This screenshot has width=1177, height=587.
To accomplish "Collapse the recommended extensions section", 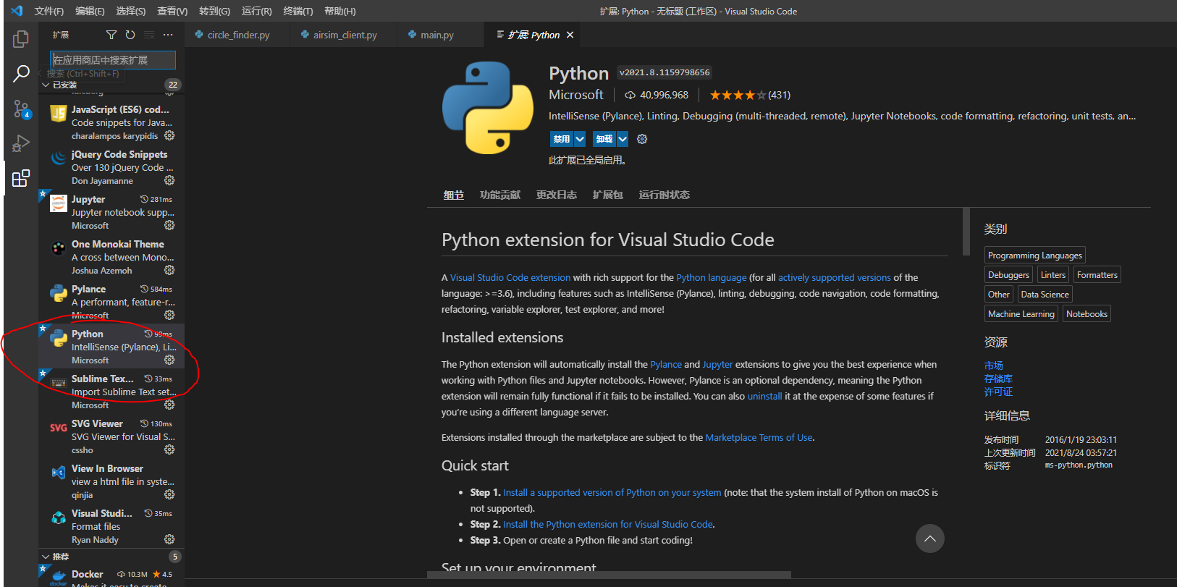I will pos(46,557).
